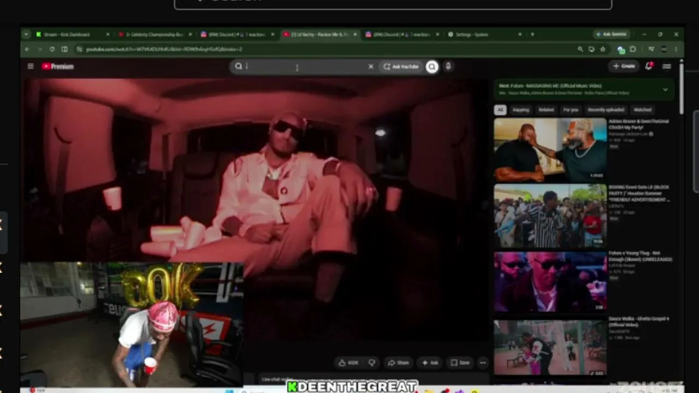Reload the YouTube page
The image size is (699, 393).
point(52,49)
